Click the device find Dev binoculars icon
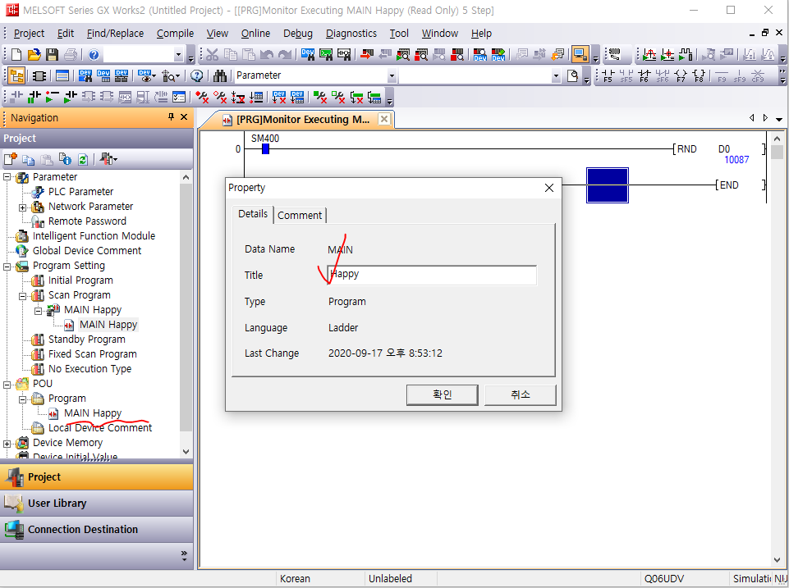Image resolution: width=789 pixels, height=588 pixels. pos(308,54)
